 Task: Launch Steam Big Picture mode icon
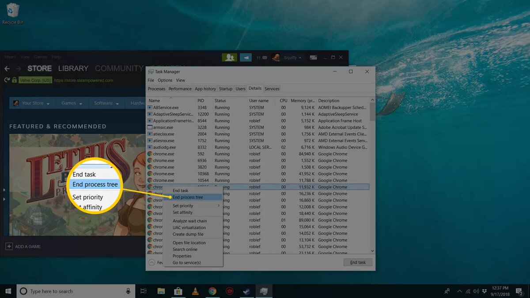click(x=313, y=57)
